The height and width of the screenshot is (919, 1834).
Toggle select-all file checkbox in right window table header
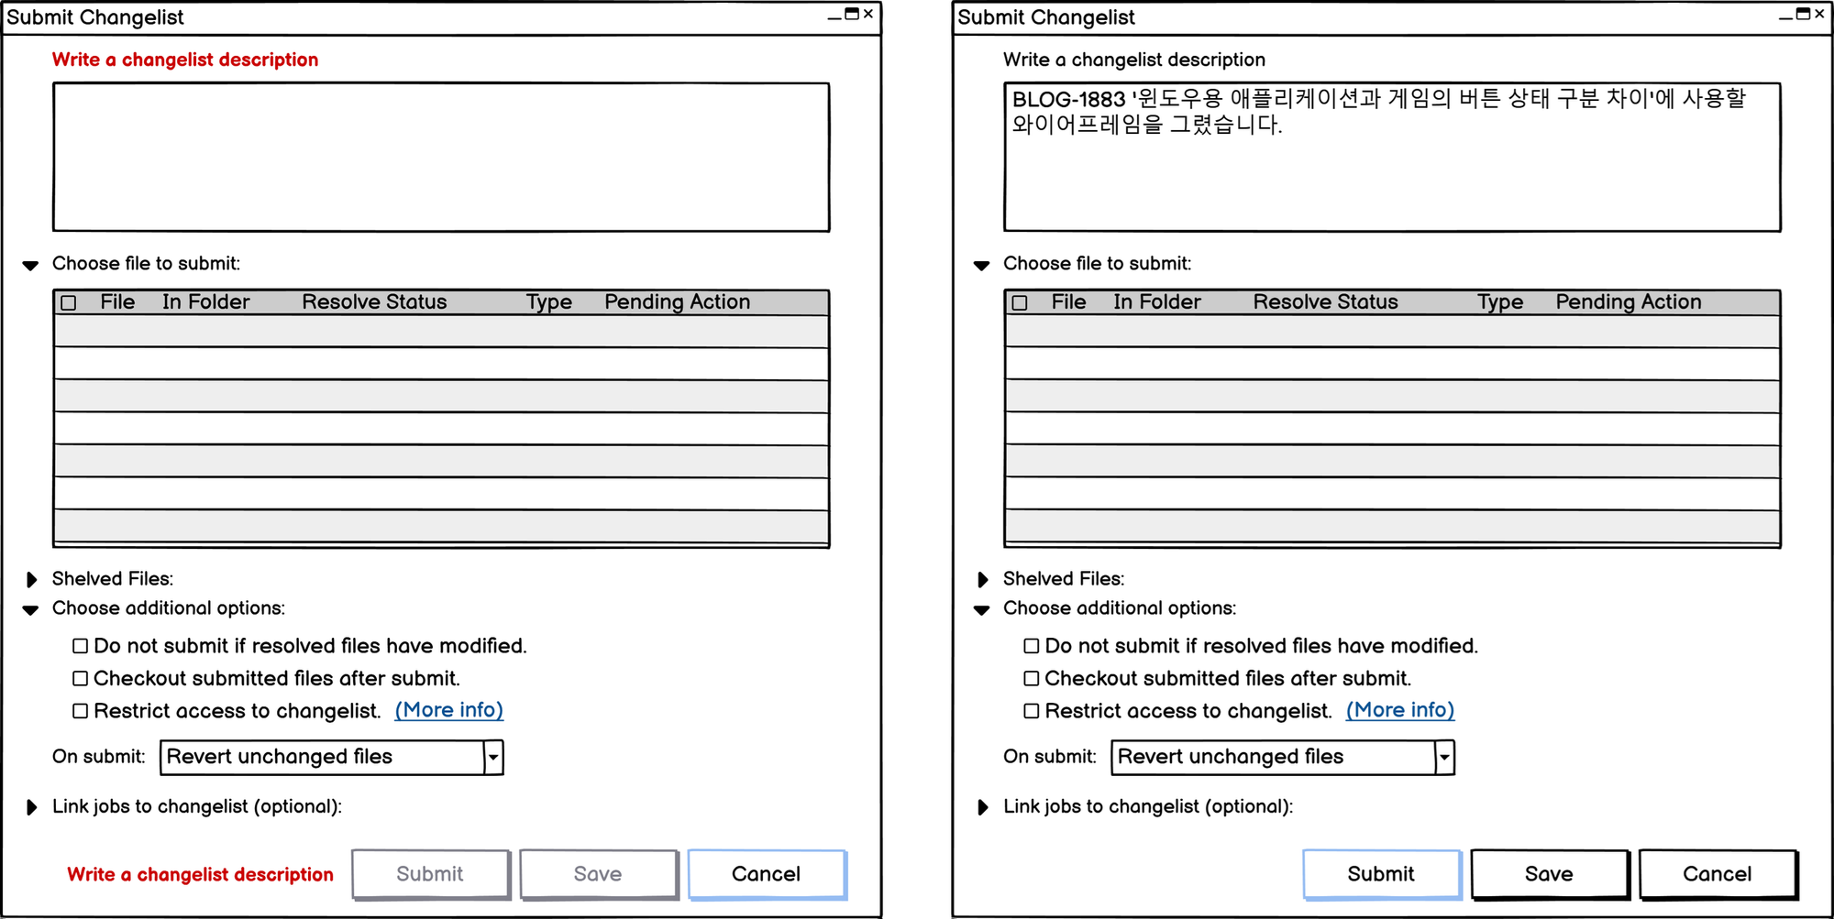1020,302
